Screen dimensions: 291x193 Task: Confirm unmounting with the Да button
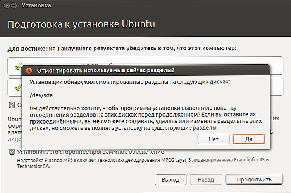249,139
